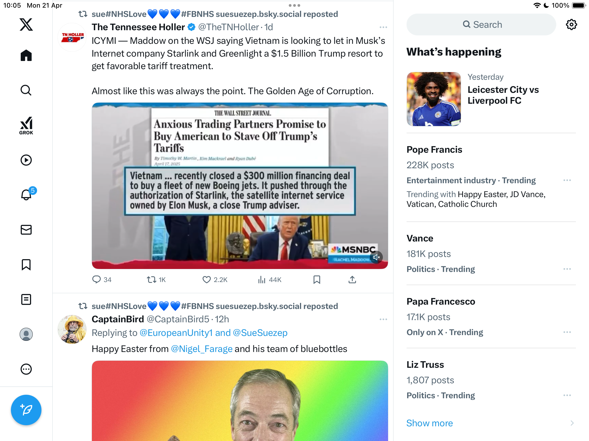Tap the compose new post button
This screenshot has width=589, height=441.
[26, 410]
